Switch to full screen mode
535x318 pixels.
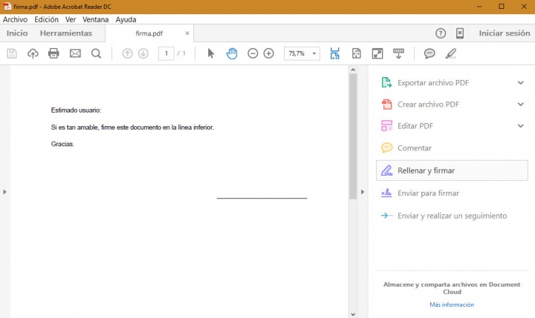tap(377, 53)
